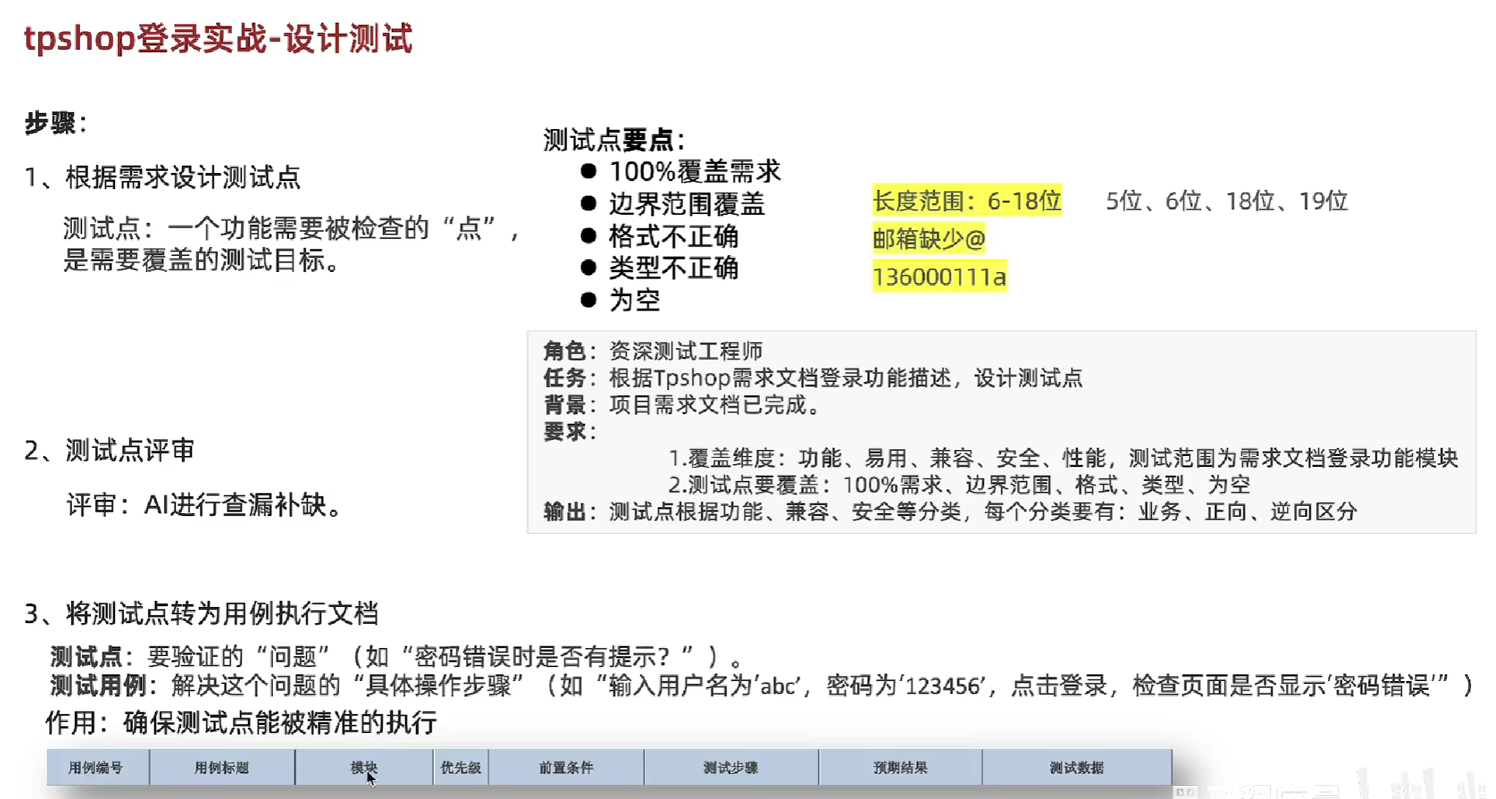Select the text "5位、6位、18位、19位"
This screenshot has height=799, width=1496.
[1227, 201]
